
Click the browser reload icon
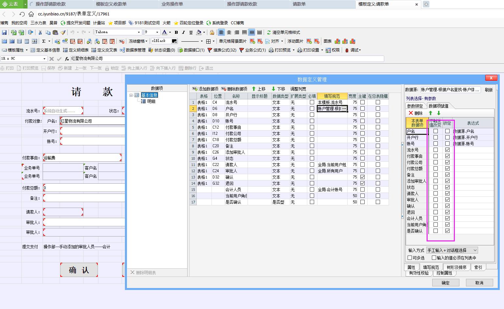[22, 14]
